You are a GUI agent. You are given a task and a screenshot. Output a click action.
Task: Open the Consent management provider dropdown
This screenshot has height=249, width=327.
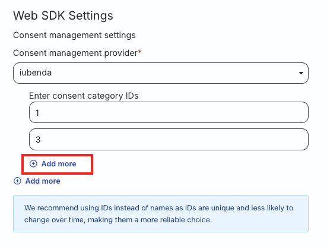point(161,73)
